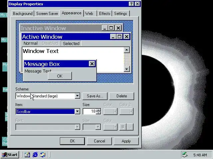Open the disabled item Color picker
This screenshot has height=159, width=213.
pos(110,112)
